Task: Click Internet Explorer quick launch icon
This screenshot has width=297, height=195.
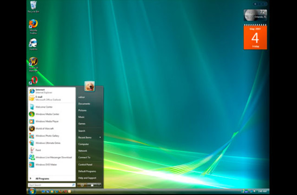Action: point(56,191)
